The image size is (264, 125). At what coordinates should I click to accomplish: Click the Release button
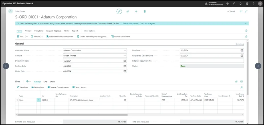35,37
